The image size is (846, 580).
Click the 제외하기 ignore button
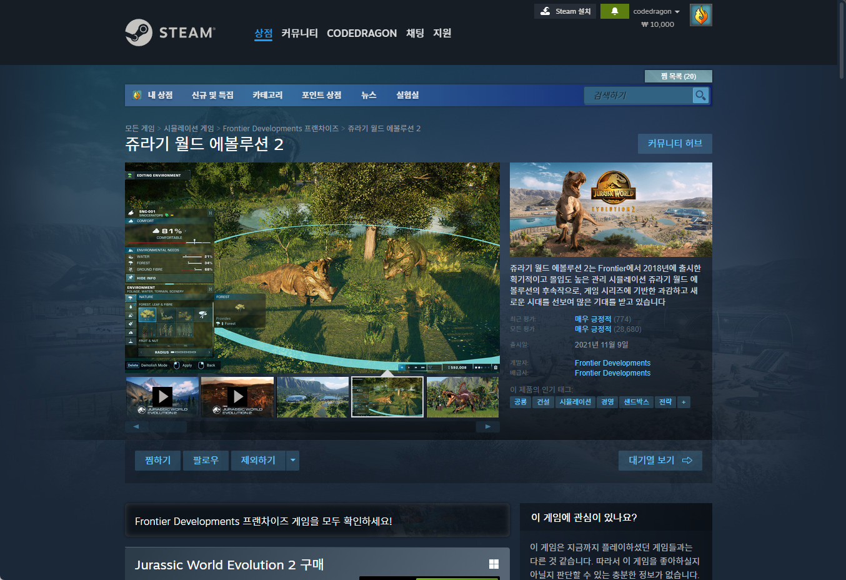[x=258, y=461]
